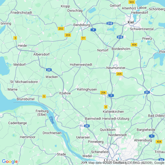Viewport: 165px width, 165px height.
Task: Select Itzehoe on the map
Action: point(65,93)
